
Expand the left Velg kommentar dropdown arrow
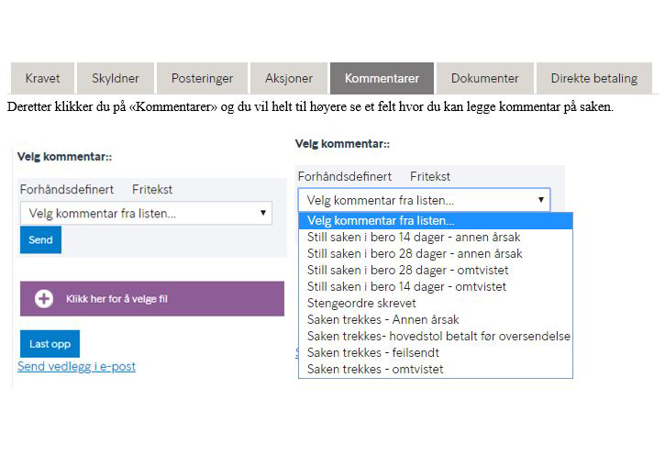pos(263,213)
